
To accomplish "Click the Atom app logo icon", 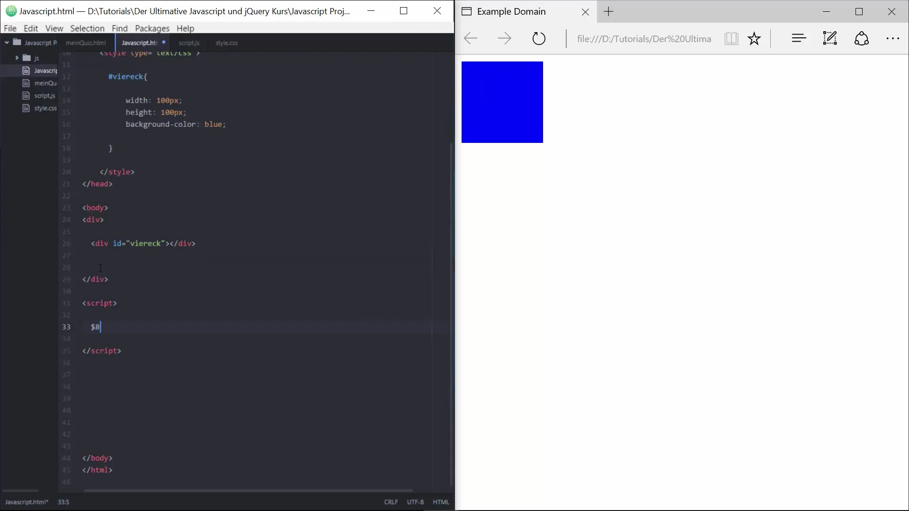I will pyautogui.click(x=11, y=11).
